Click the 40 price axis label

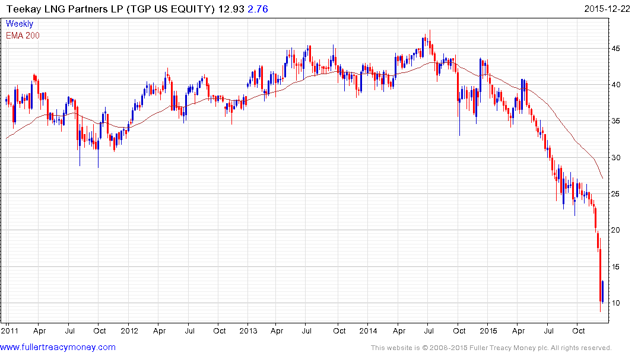tap(615, 85)
